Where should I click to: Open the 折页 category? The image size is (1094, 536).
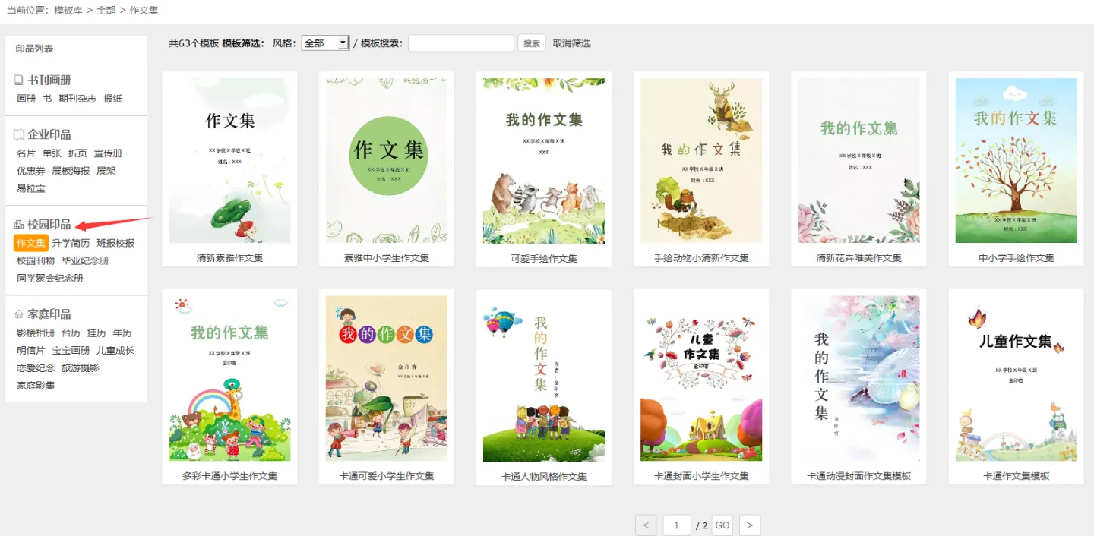78,153
